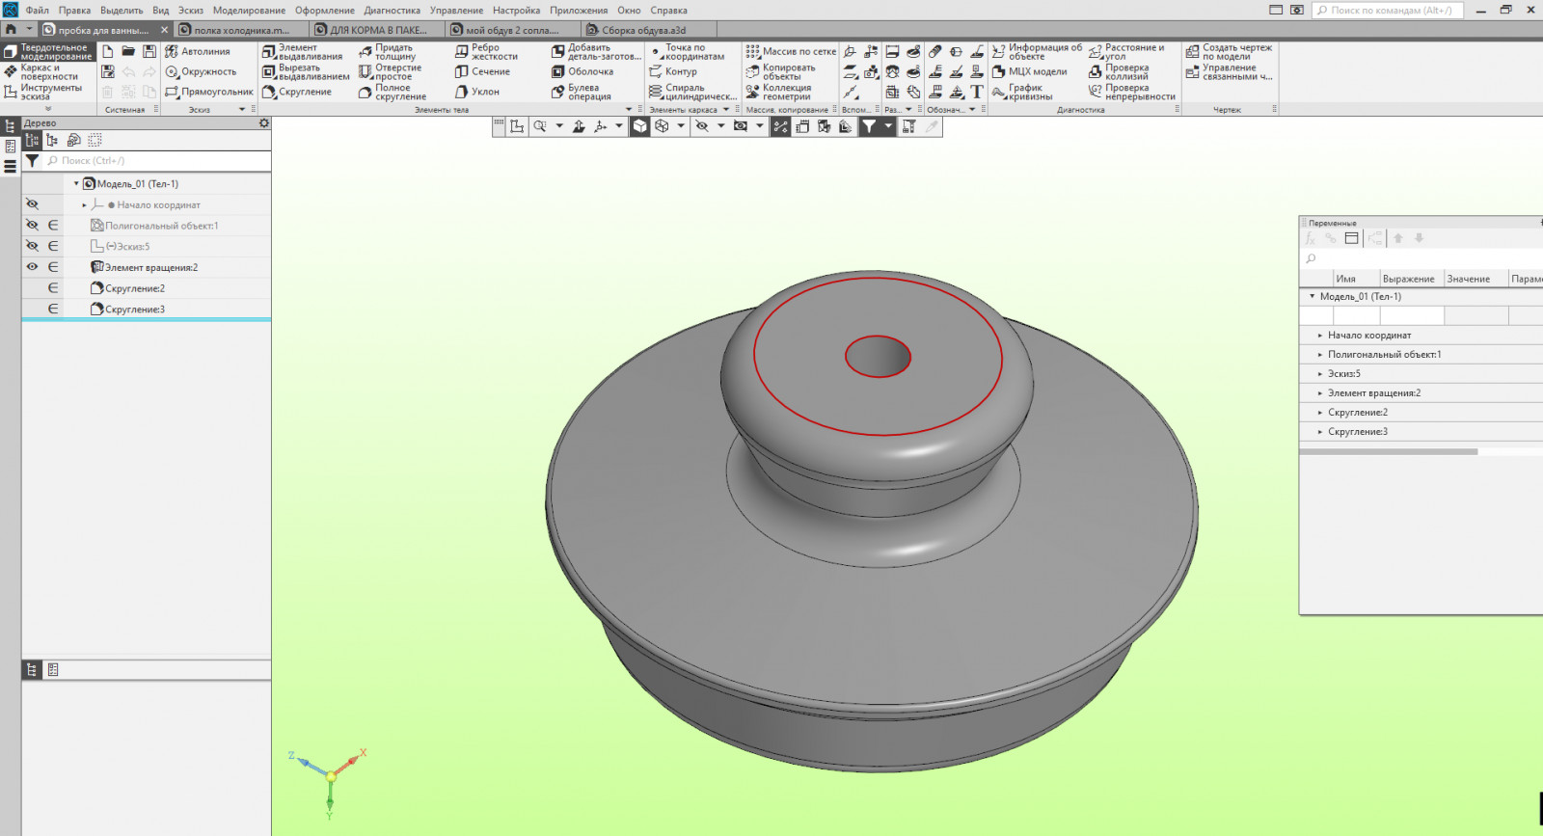Click Создать чертеж по модели
The height and width of the screenshot is (836, 1543).
(1229, 51)
